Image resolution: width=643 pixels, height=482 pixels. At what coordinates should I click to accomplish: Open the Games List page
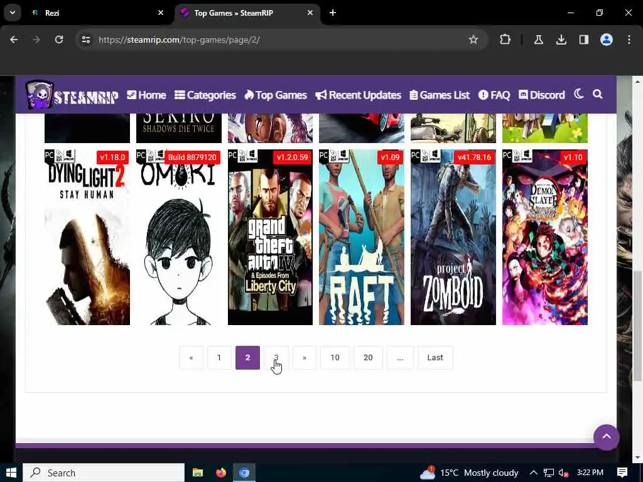(x=440, y=95)
